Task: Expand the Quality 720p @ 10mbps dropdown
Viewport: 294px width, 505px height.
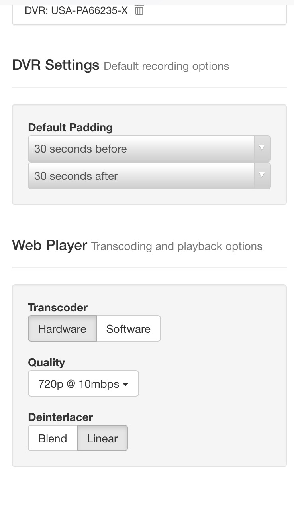Action: pos(83,384)
